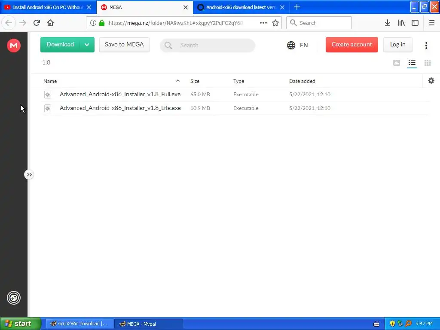Open column settings gear icon
This screenshot has width=440, height=330.
[431, 81]
